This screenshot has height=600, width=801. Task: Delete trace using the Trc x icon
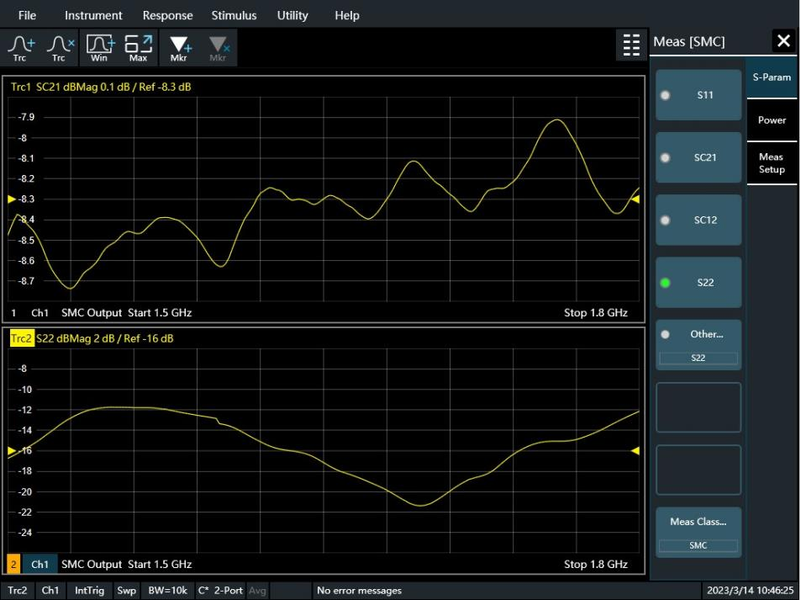coord(60,48)
